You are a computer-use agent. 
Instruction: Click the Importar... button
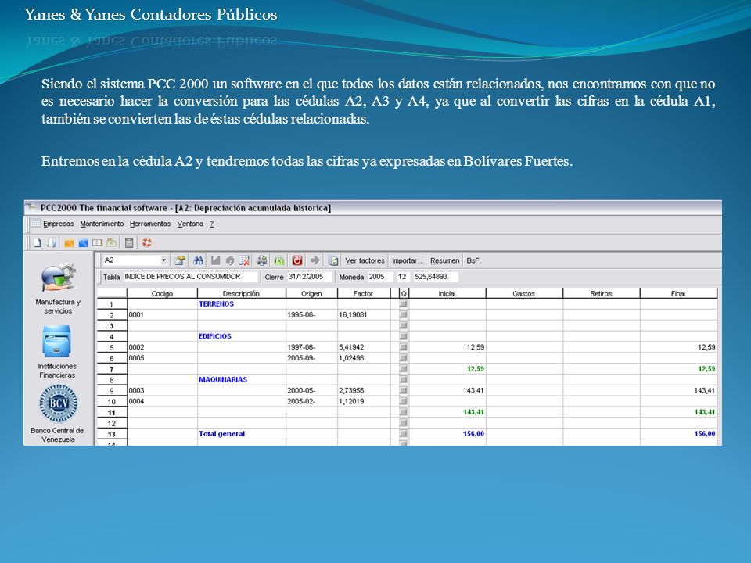point(408,260)
